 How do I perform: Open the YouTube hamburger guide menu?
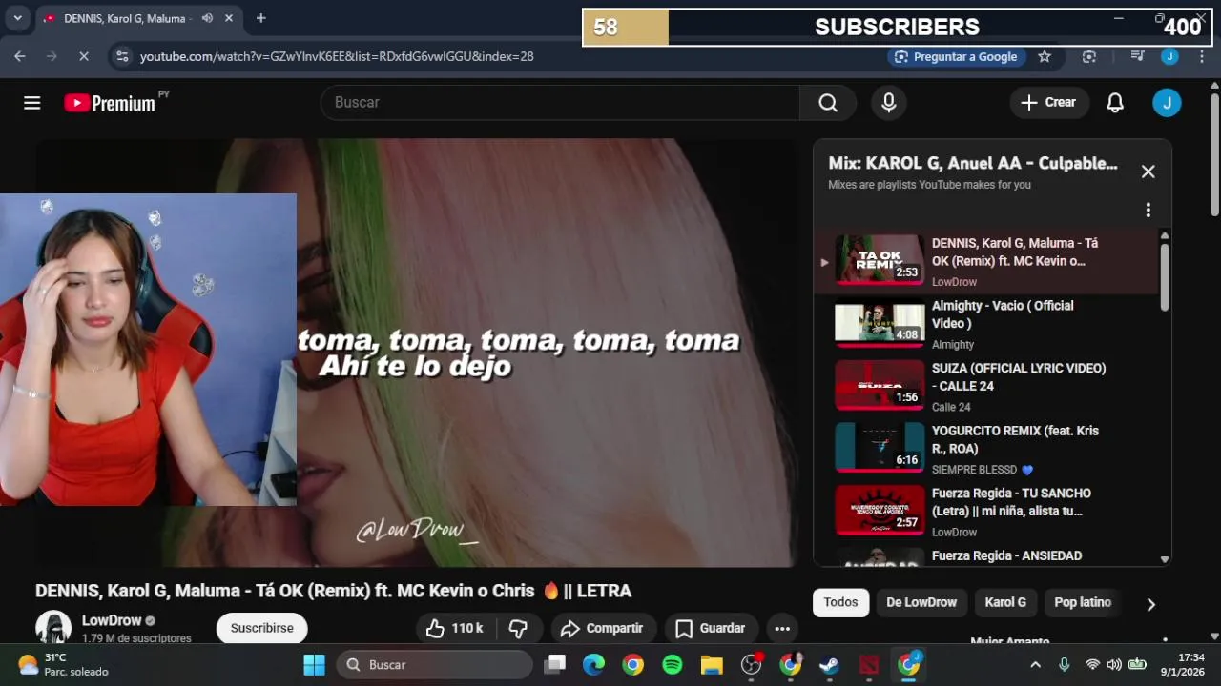pyautogui.click(x=32, y=103)
